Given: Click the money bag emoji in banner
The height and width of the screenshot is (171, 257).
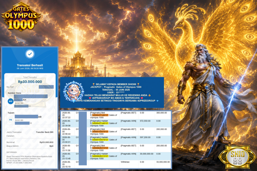Looking at the screenshot, I should pyautogui.click(x=149, y=95).
